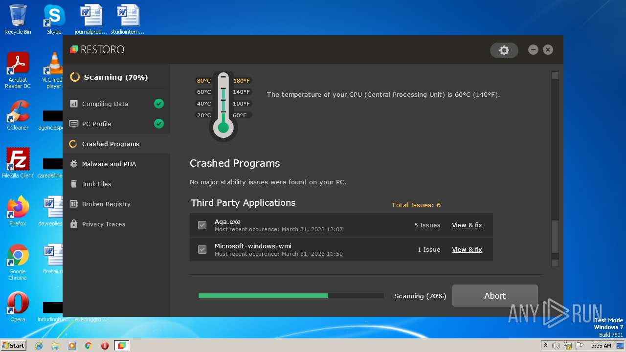The width and height of the screenshot is (626, 352).
Task: Click the Abort button
Action: [x=495, y=296]
